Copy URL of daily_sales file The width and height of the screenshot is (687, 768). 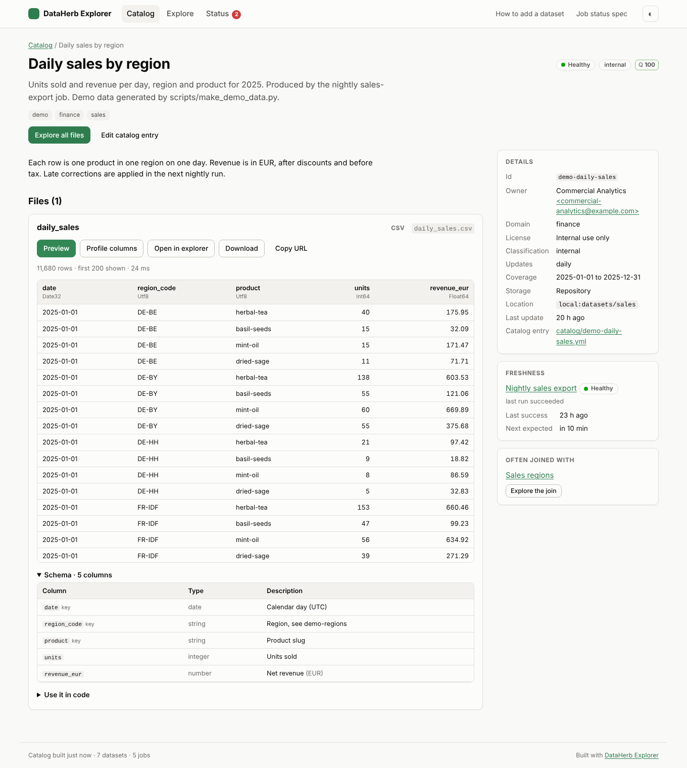pos(291,248)
